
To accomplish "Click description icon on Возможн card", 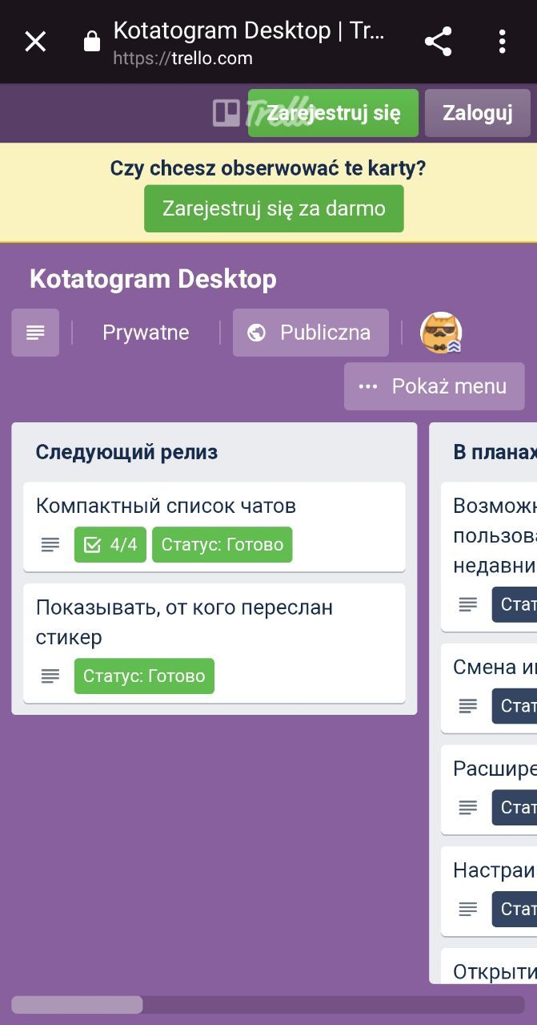I will (x=468, y=604).
